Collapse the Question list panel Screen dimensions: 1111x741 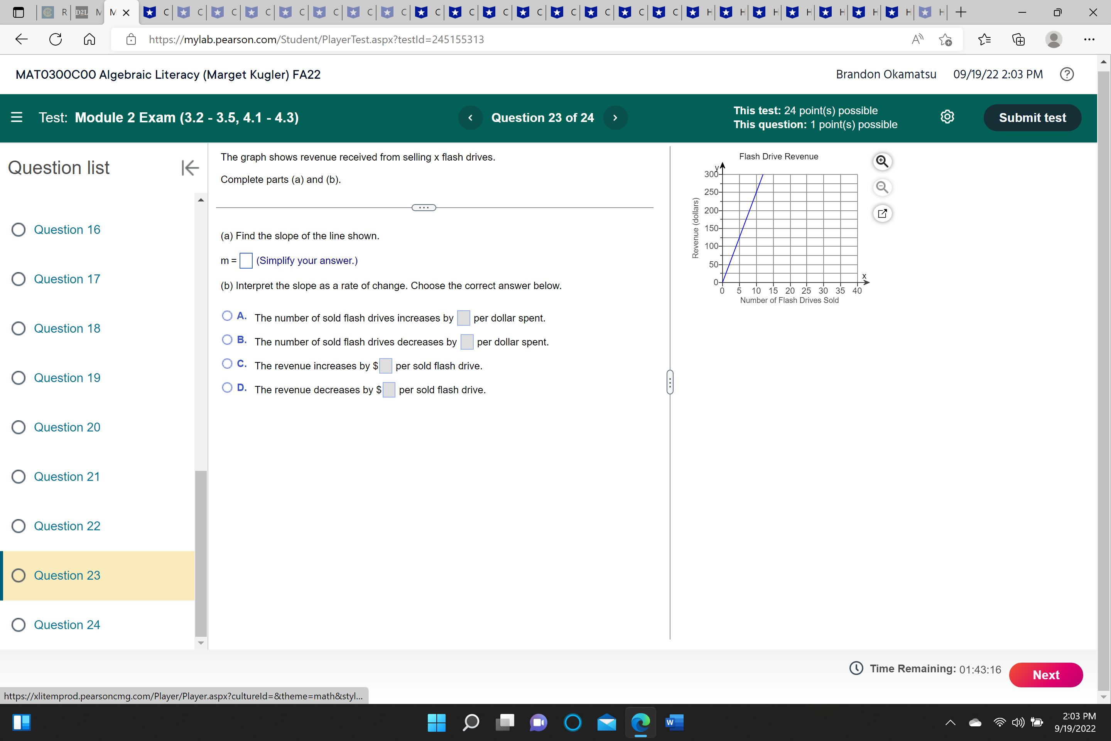pyautogui.click(x=190, y=168)
